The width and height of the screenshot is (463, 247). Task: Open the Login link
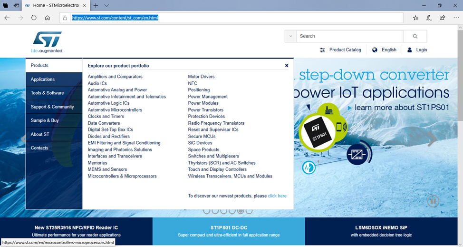pyautogui.click(x=421, y=49)
